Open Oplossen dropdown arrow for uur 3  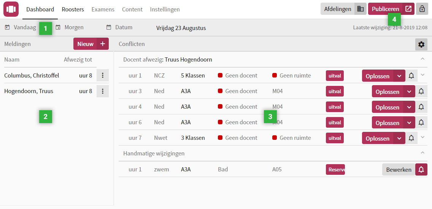coord(409,92)
